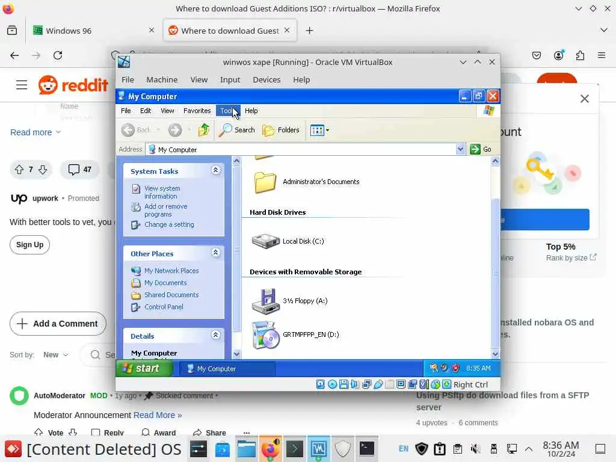
Task: Click VirtualBox mouse integration globe icon
Action: (x=436, y=384)
